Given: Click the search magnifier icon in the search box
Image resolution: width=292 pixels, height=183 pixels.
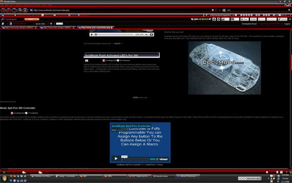Looking at the screenshot, I should pos(289,10).
